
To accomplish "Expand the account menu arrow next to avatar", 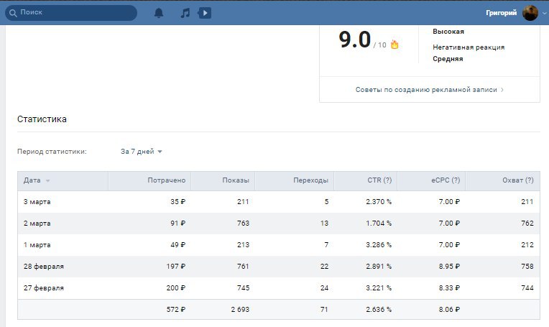I will [x=544, y=13].
